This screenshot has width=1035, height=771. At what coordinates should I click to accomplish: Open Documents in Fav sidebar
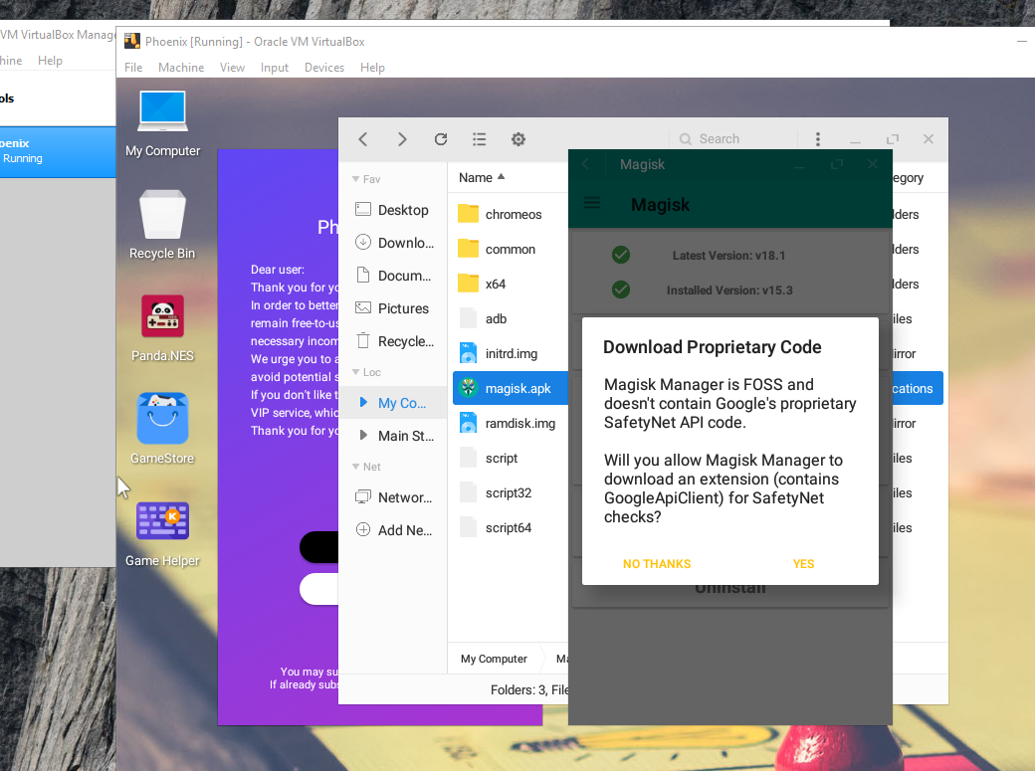point(393,276)
